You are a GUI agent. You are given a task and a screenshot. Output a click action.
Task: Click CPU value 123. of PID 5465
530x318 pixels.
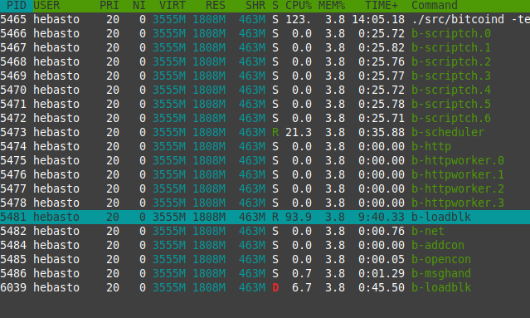[x=298, y=19]
